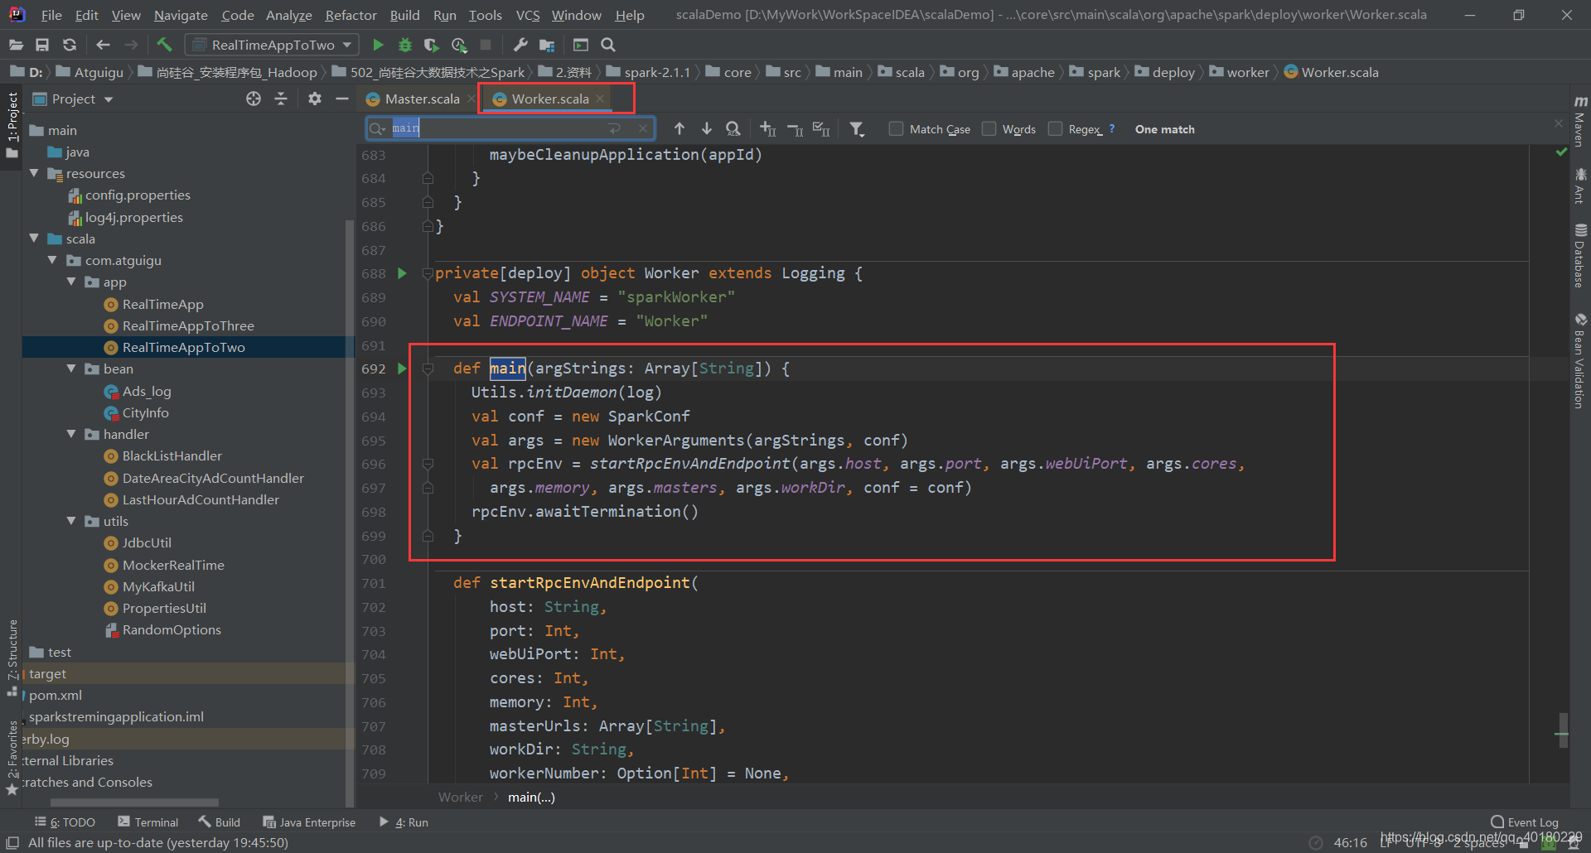Screen dimensions: 1591x853
Task: Open the TODO tool window
Action: pos(65,822)
